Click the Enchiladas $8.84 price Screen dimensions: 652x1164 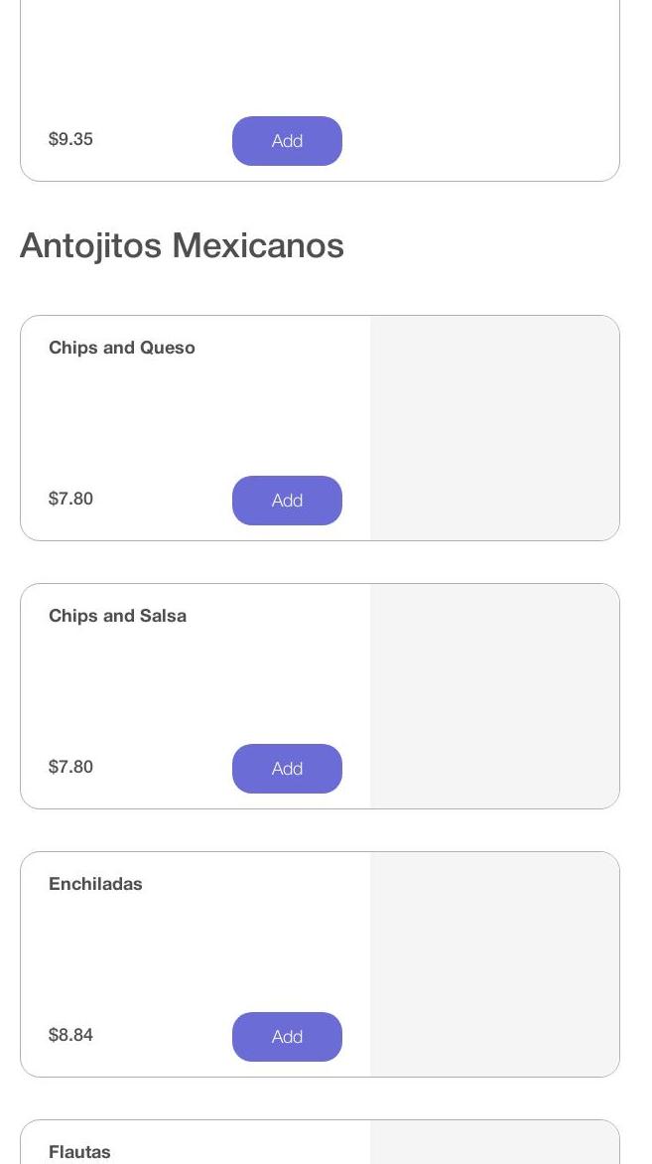click(x=70, y=1035)
